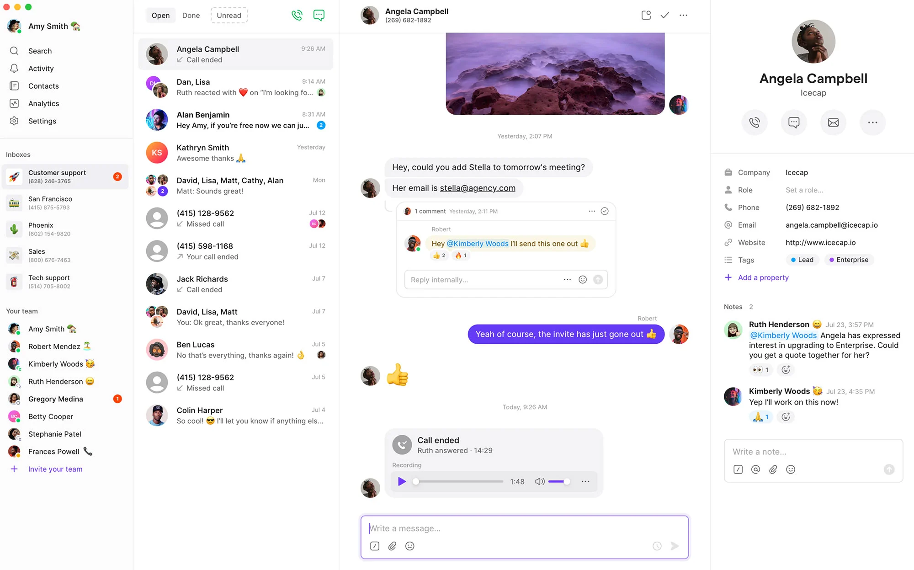Click the attachment icon in message box
The height and width of the screenshot is (570, 914).
(391, 546)
